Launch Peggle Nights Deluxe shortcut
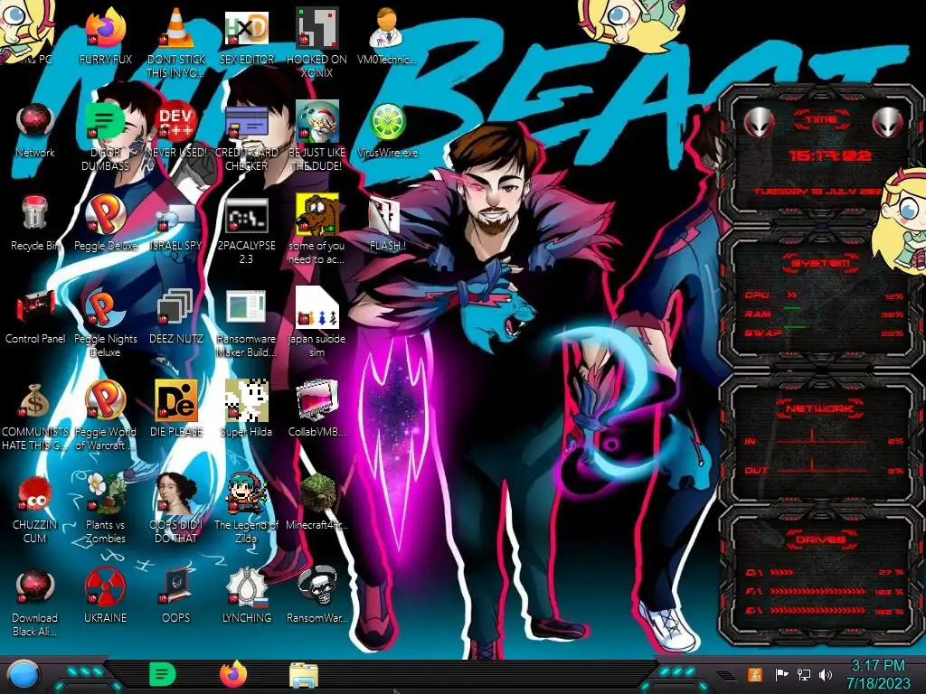 105,307
